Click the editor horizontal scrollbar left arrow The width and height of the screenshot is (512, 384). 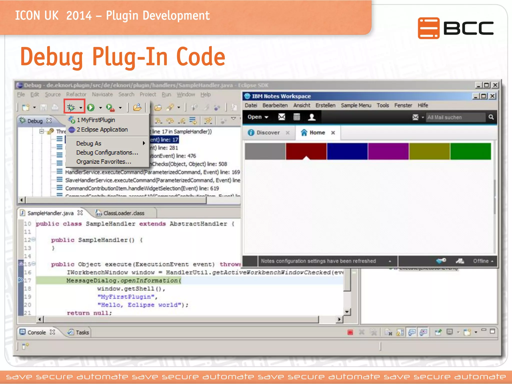[x=40, y=319]
